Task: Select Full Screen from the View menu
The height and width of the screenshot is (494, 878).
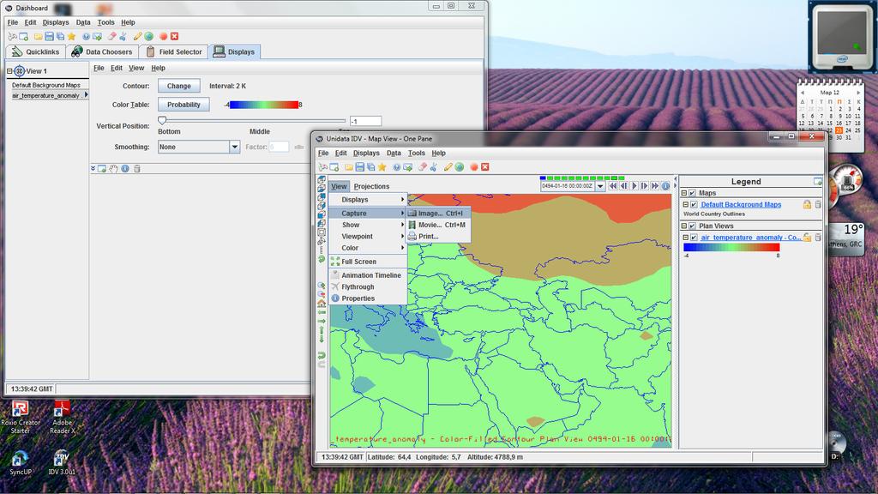Action: [x=367, y=262]
